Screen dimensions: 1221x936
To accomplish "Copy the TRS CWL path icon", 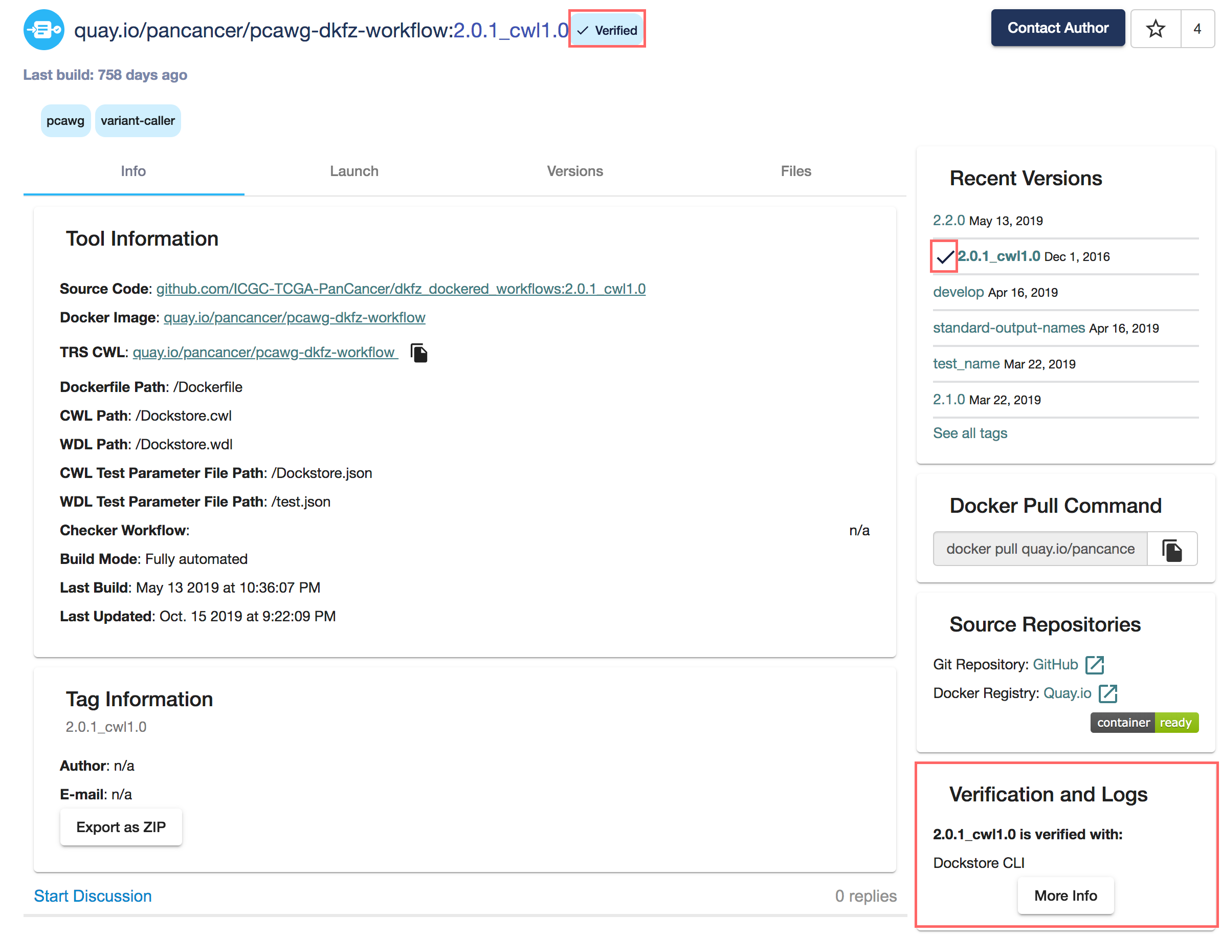I will [x=419, y=353].
